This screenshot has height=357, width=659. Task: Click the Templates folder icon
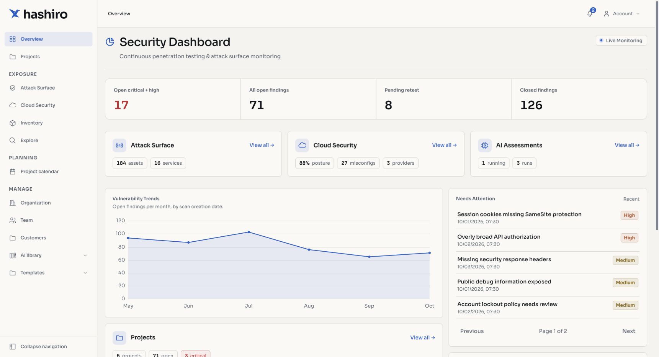13,273
